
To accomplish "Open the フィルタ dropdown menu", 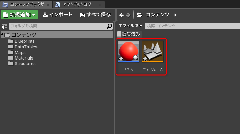I will [130, 26].
